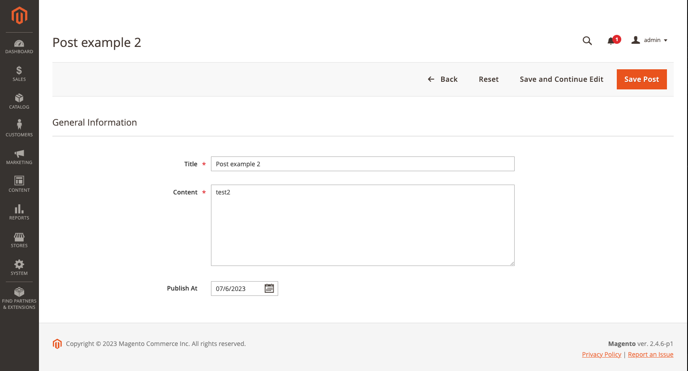Expand the admin account dropdown

pyautogui.click(x=649, y=40)
